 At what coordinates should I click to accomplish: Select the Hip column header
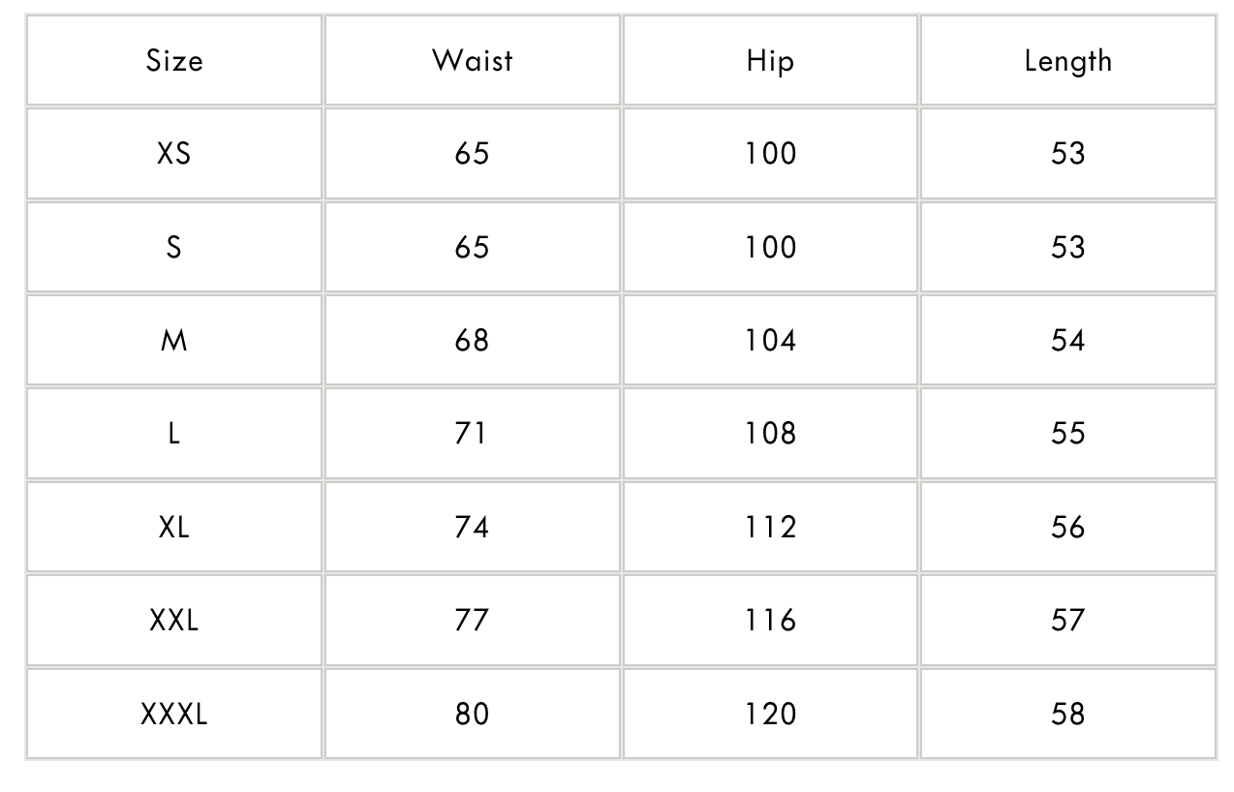coord(770,60)
